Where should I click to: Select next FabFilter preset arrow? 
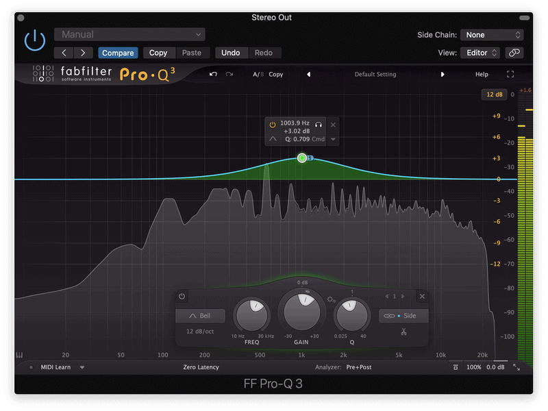pos(443,75)
